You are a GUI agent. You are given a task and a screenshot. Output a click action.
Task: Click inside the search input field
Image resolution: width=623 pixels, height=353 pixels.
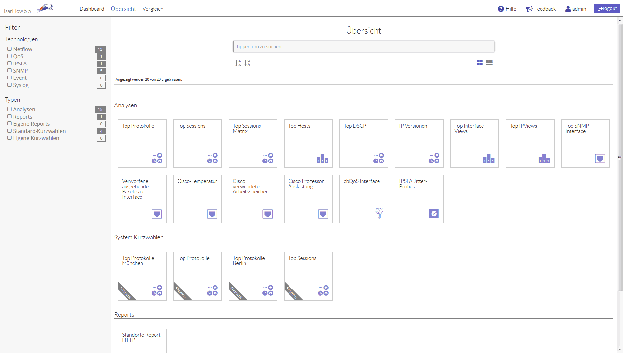pyautogui.click(x=363, y=46)
